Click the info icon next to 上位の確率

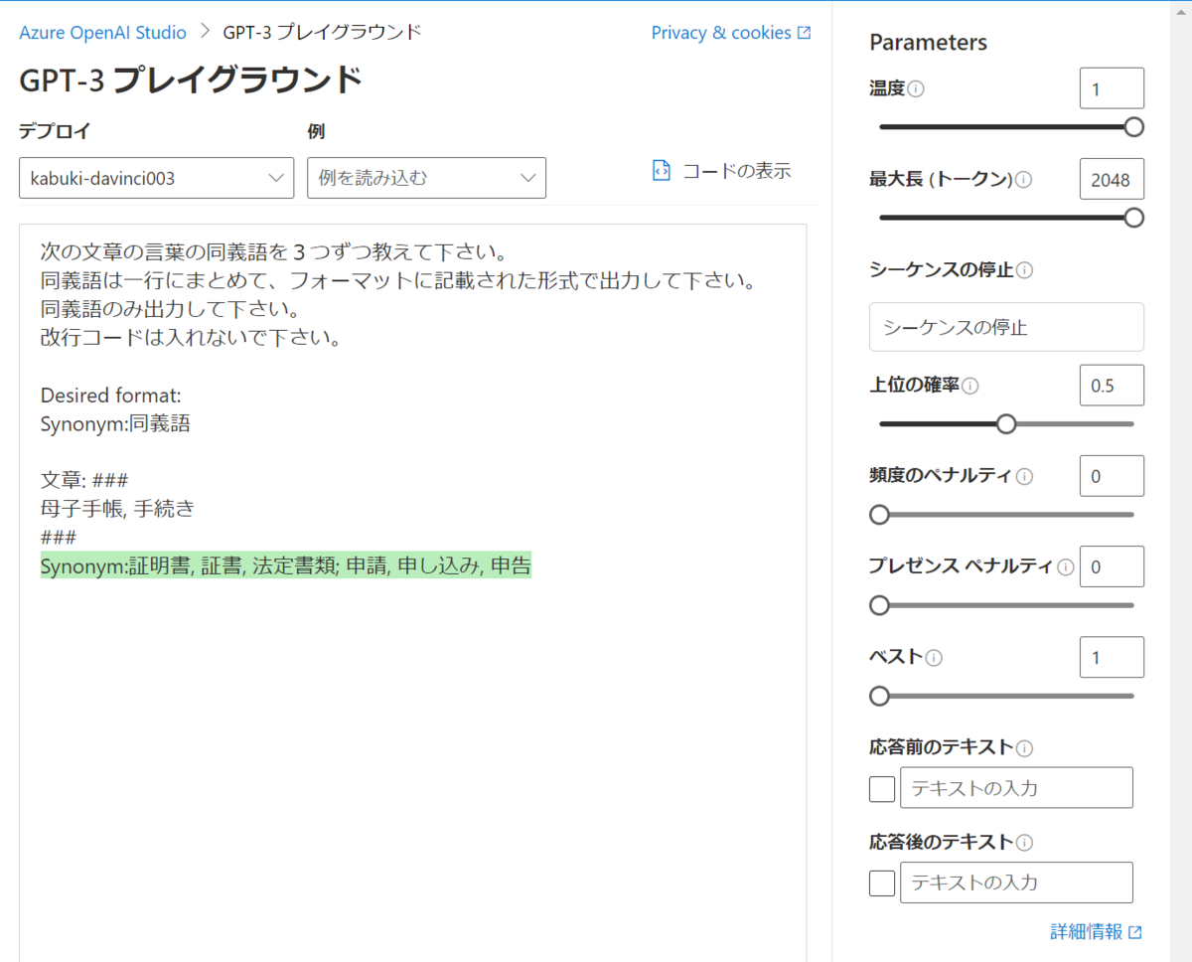click(970, 386)
